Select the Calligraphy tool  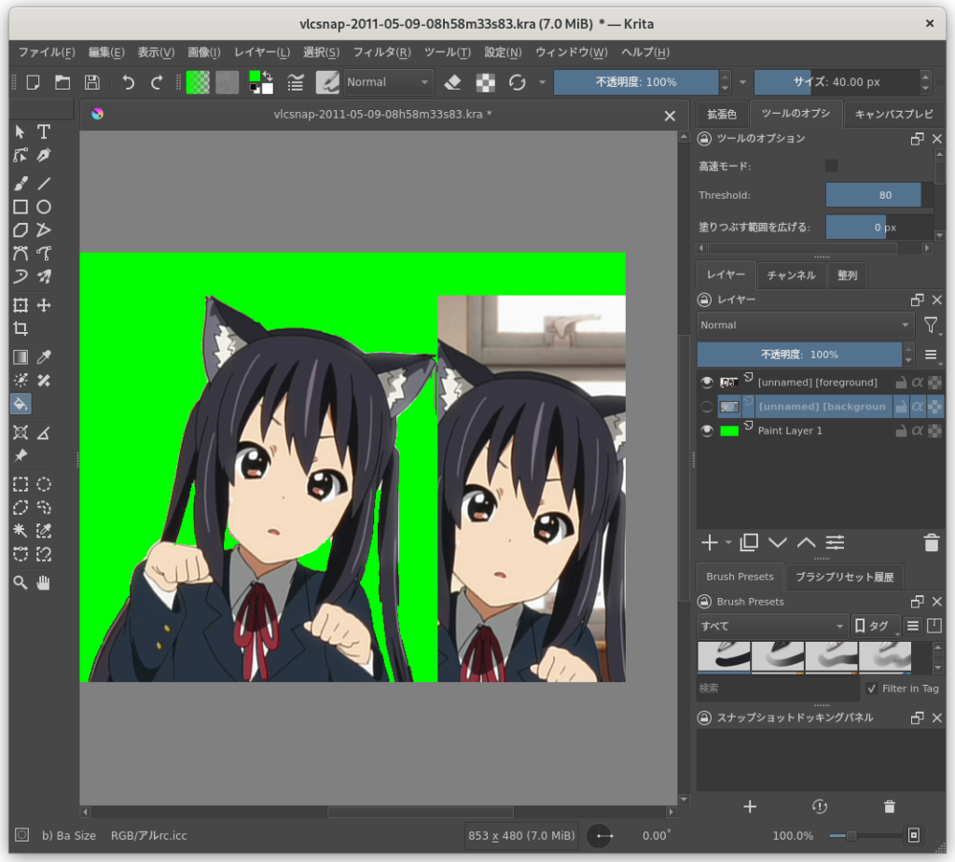coord(43,156)
